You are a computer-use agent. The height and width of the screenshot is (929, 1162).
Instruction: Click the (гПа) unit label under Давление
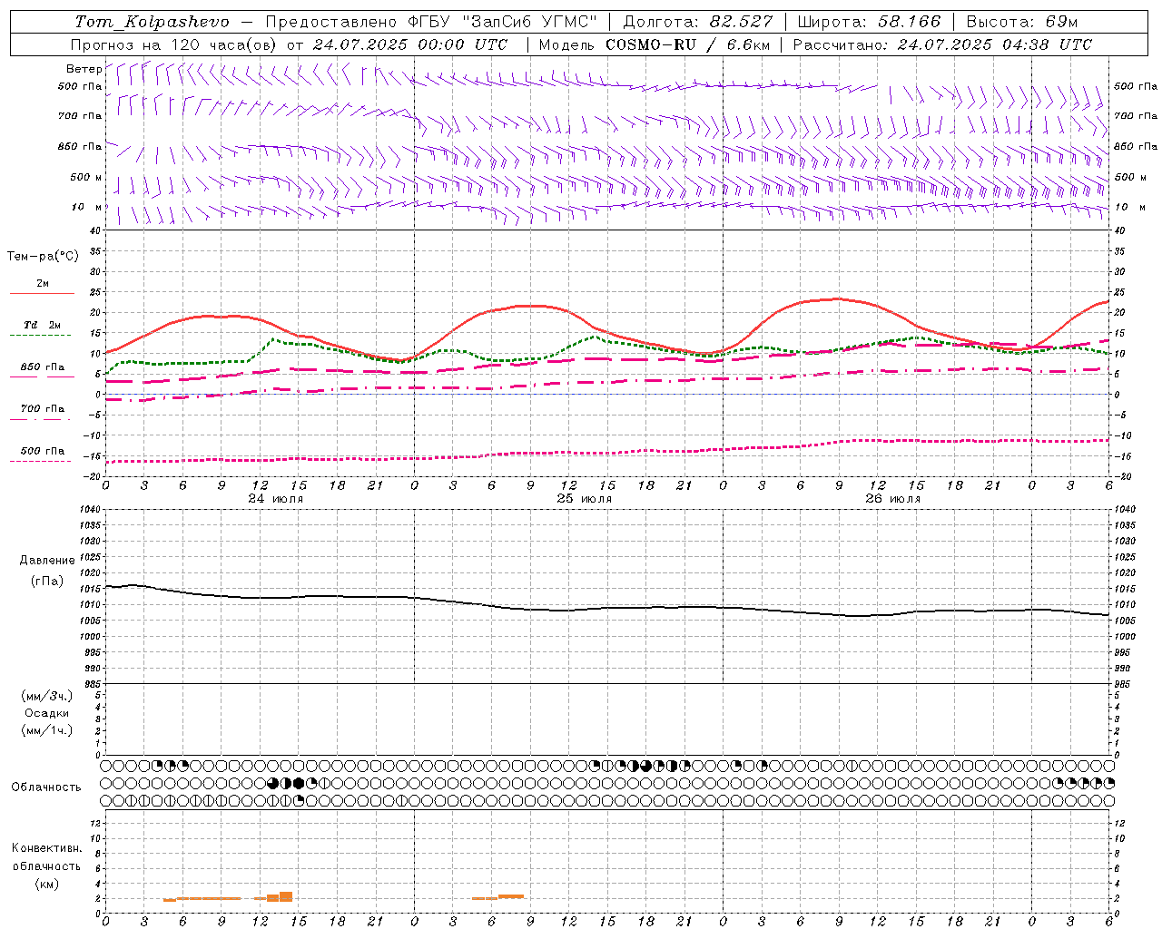tap(47, 581)
